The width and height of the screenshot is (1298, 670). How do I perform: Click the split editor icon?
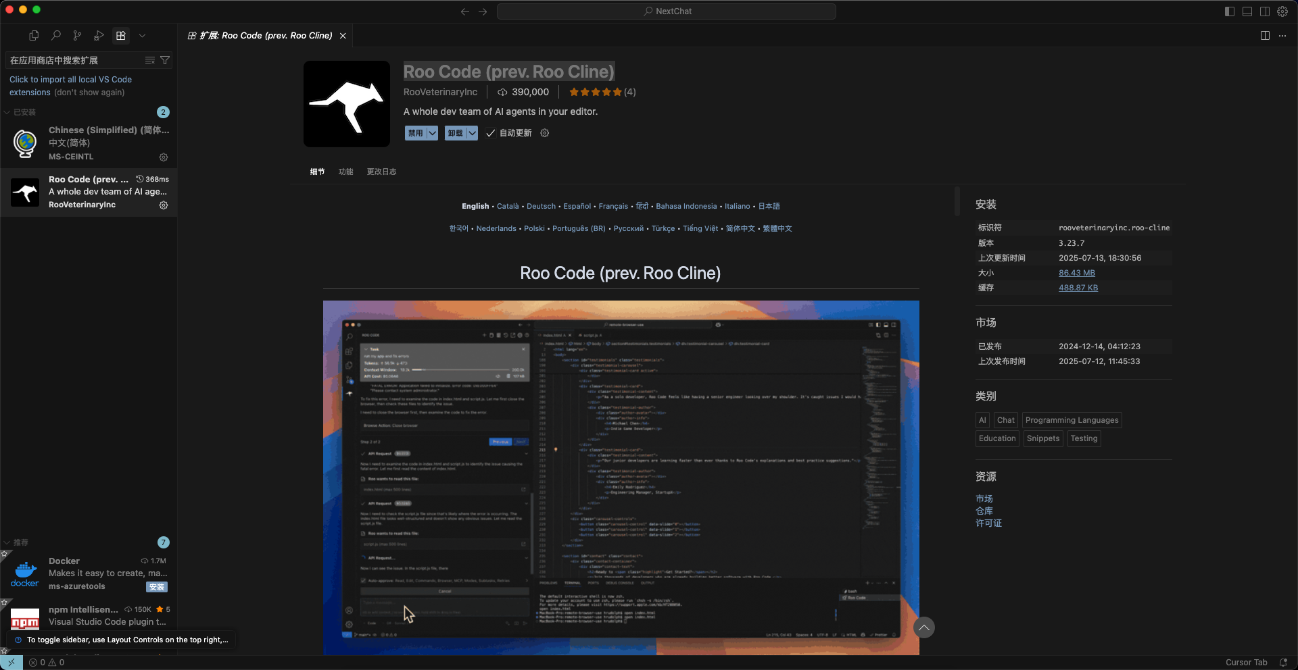[x=1265, y=36]
